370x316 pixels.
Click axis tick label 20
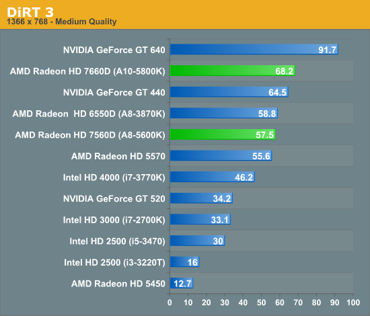click(x=207, y=303)
